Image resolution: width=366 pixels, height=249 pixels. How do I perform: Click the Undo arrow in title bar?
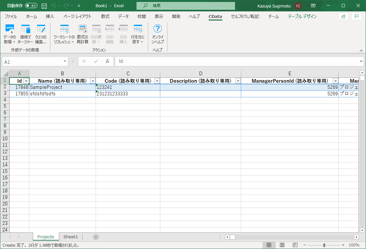click(53, 6)
